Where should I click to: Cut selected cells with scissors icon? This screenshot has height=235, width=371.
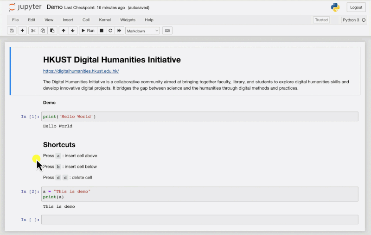coord(33,31)
